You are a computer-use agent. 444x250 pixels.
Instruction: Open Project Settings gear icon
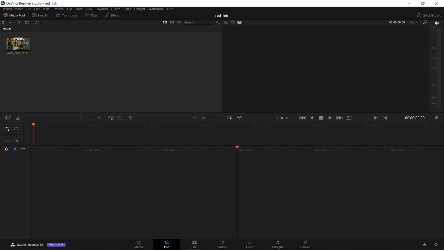[x=436, y=245]
